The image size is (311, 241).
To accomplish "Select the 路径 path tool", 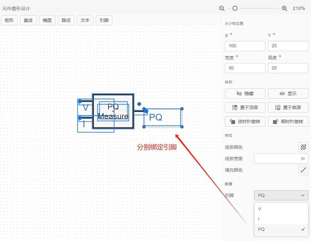I will [x=66, y=20].
